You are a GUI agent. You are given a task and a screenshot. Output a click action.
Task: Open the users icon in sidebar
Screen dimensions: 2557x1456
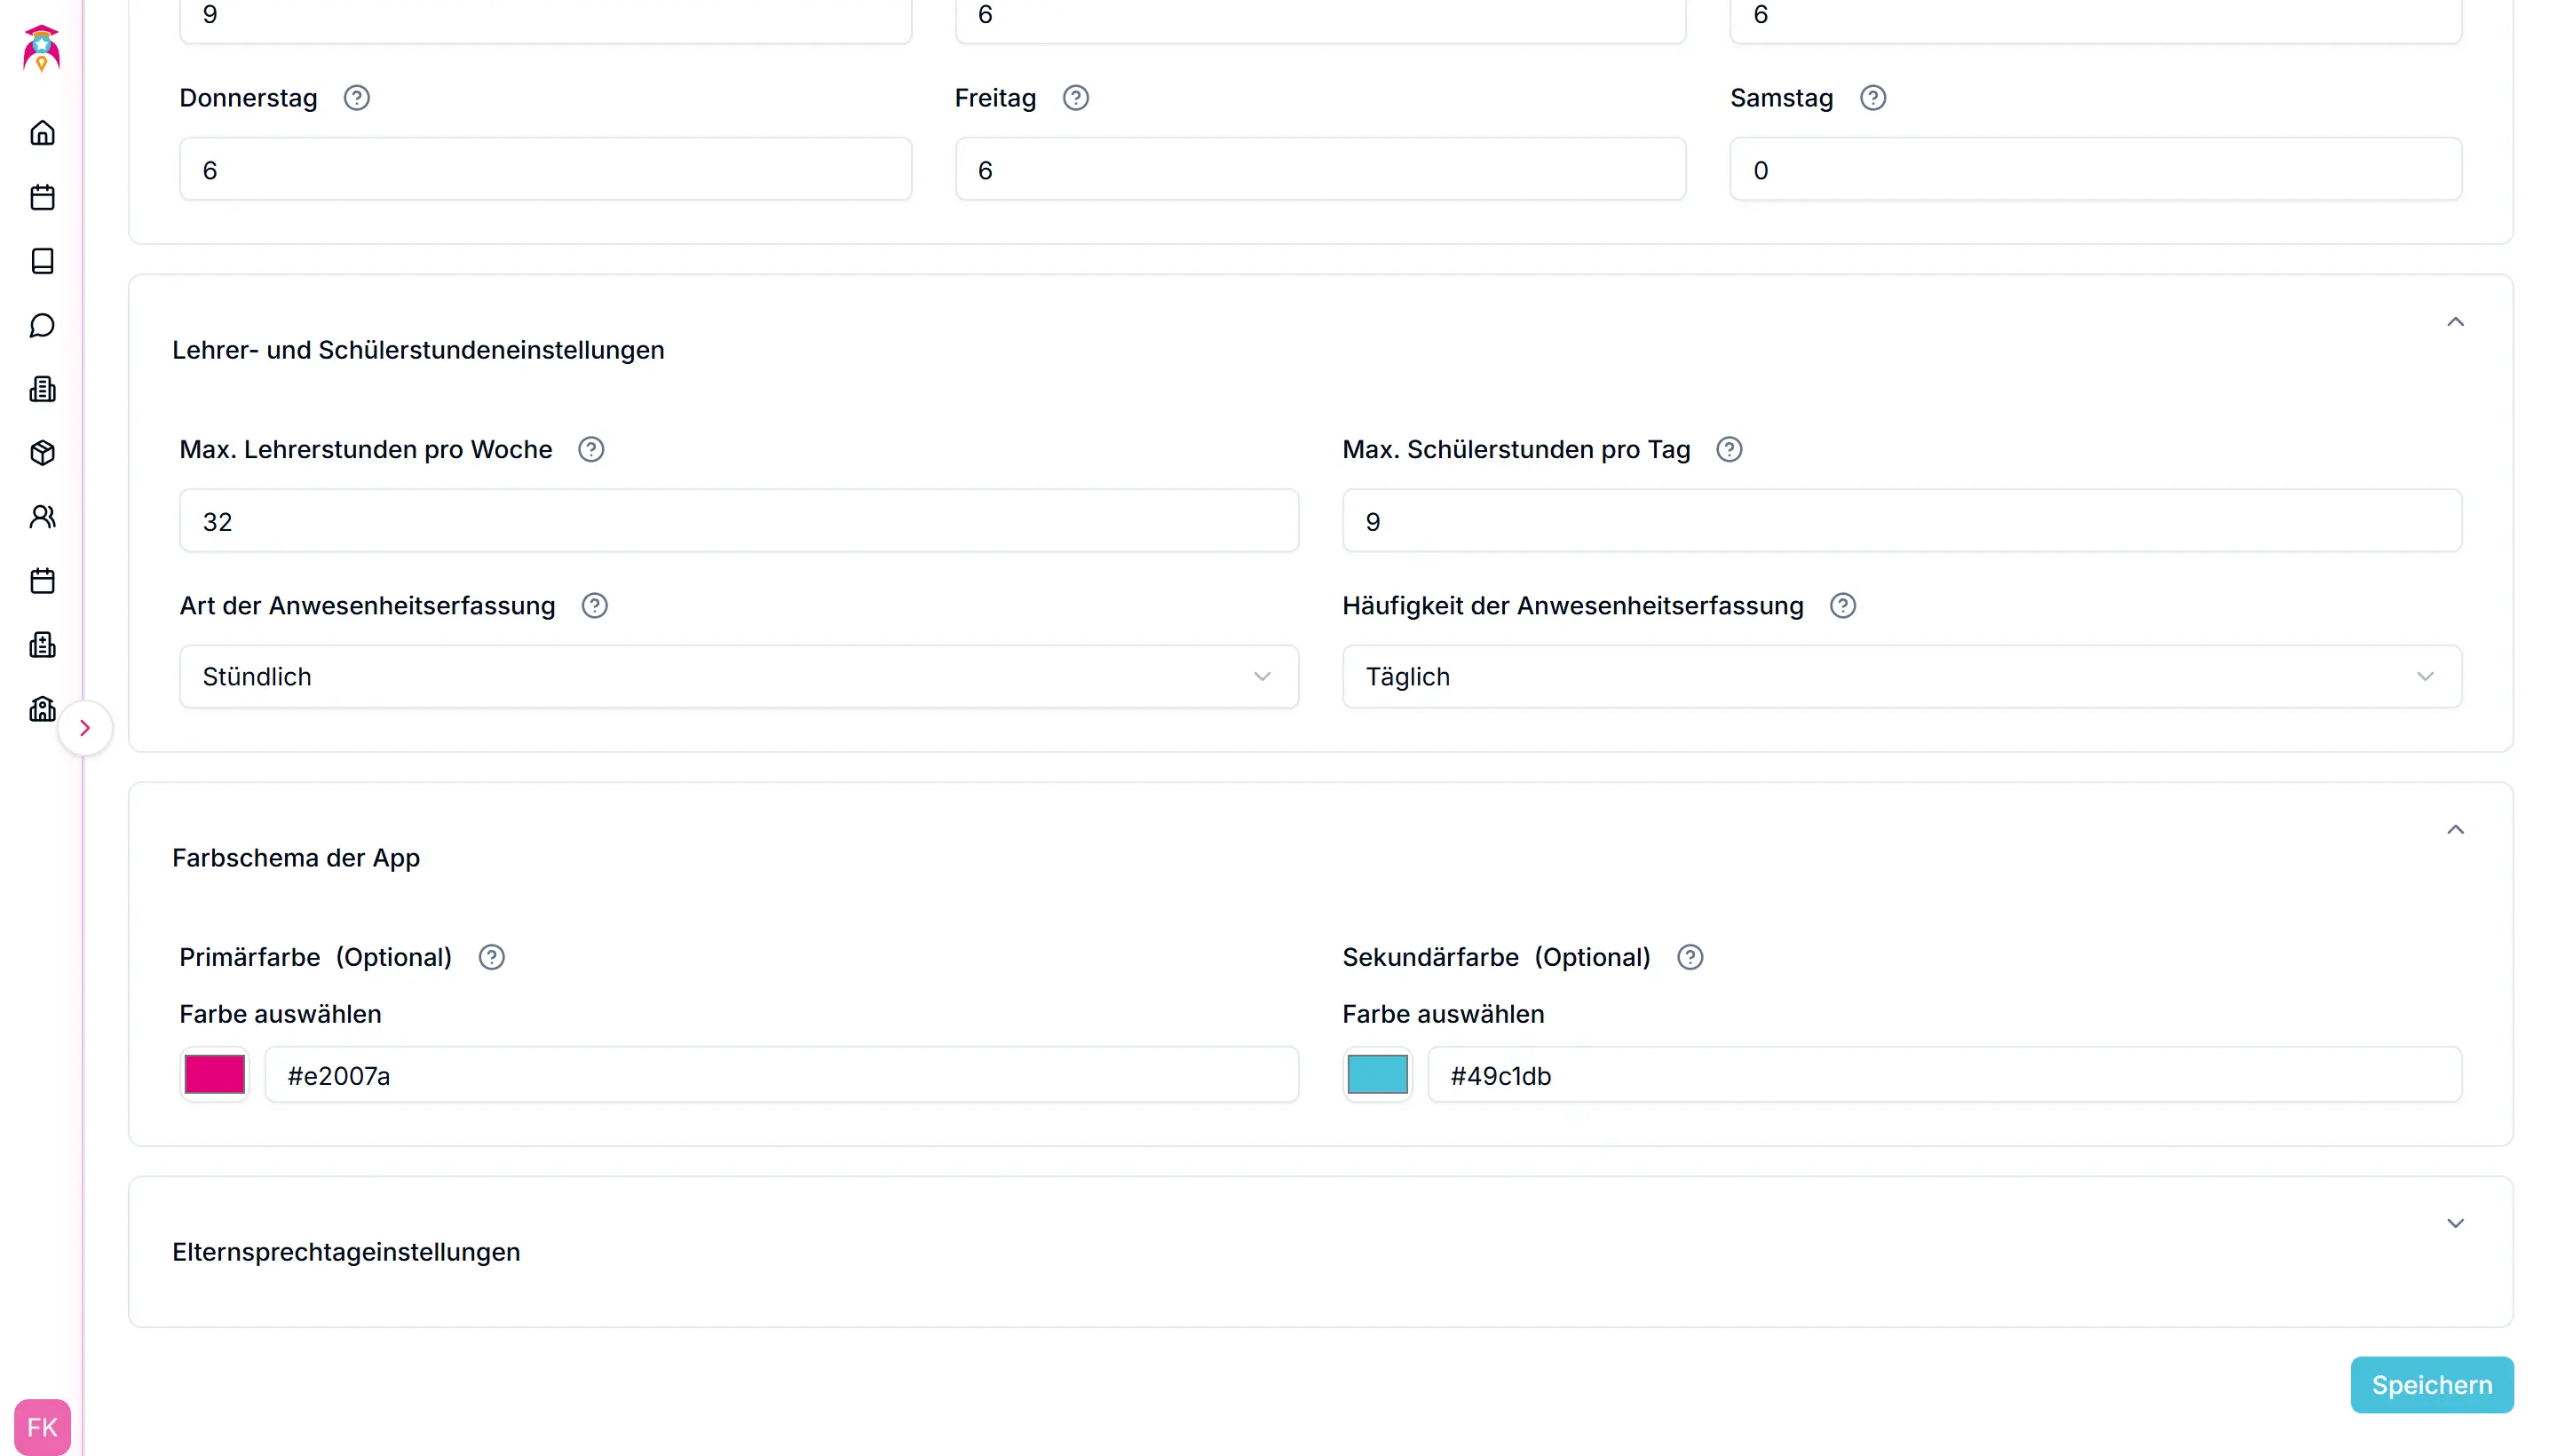click(x=42, y=517)
